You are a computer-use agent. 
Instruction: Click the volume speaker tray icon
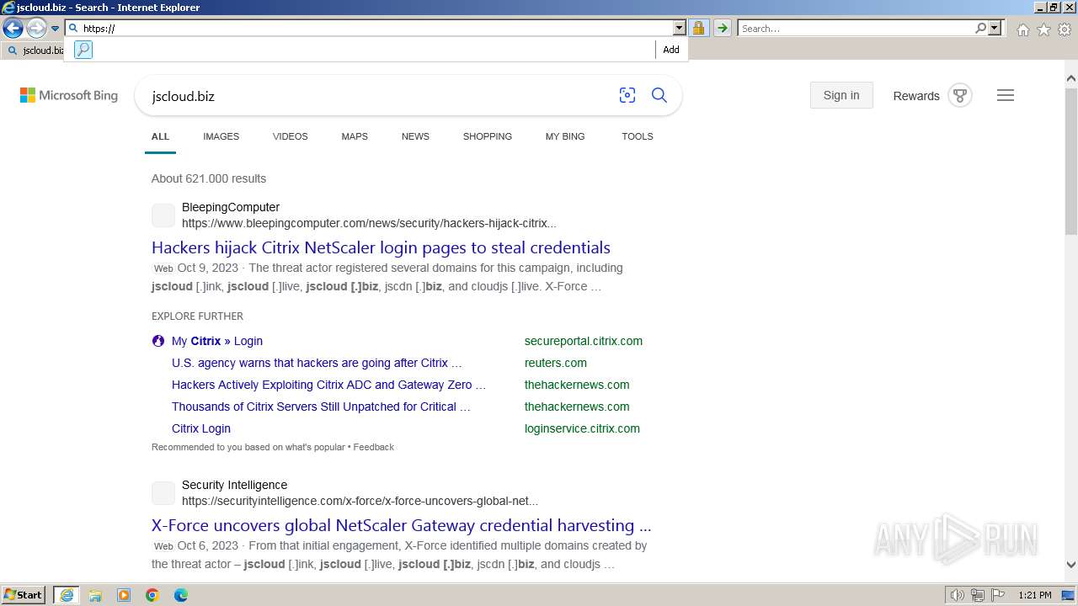[958, 596]
